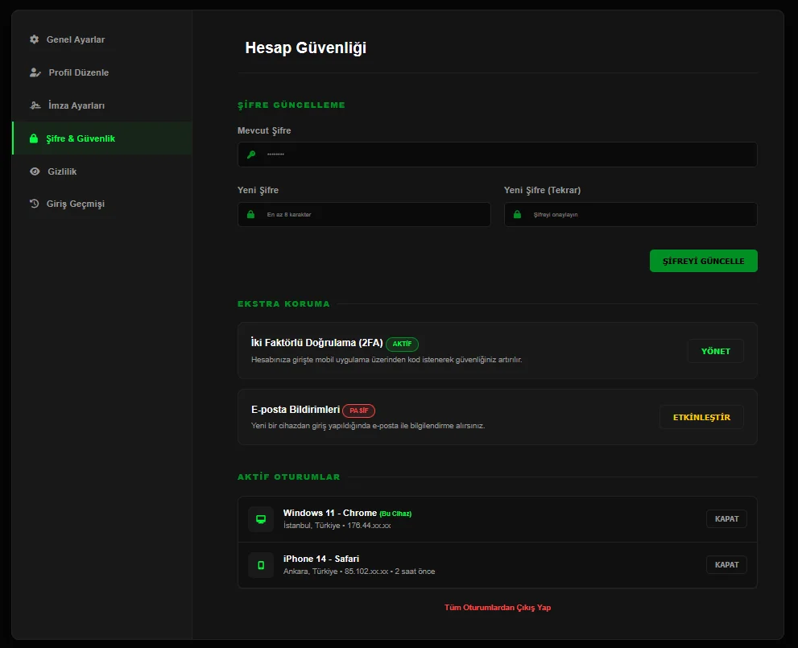Click ETKİNLEŞTİR for E-posta Bildirimleri

click(701, 417)
